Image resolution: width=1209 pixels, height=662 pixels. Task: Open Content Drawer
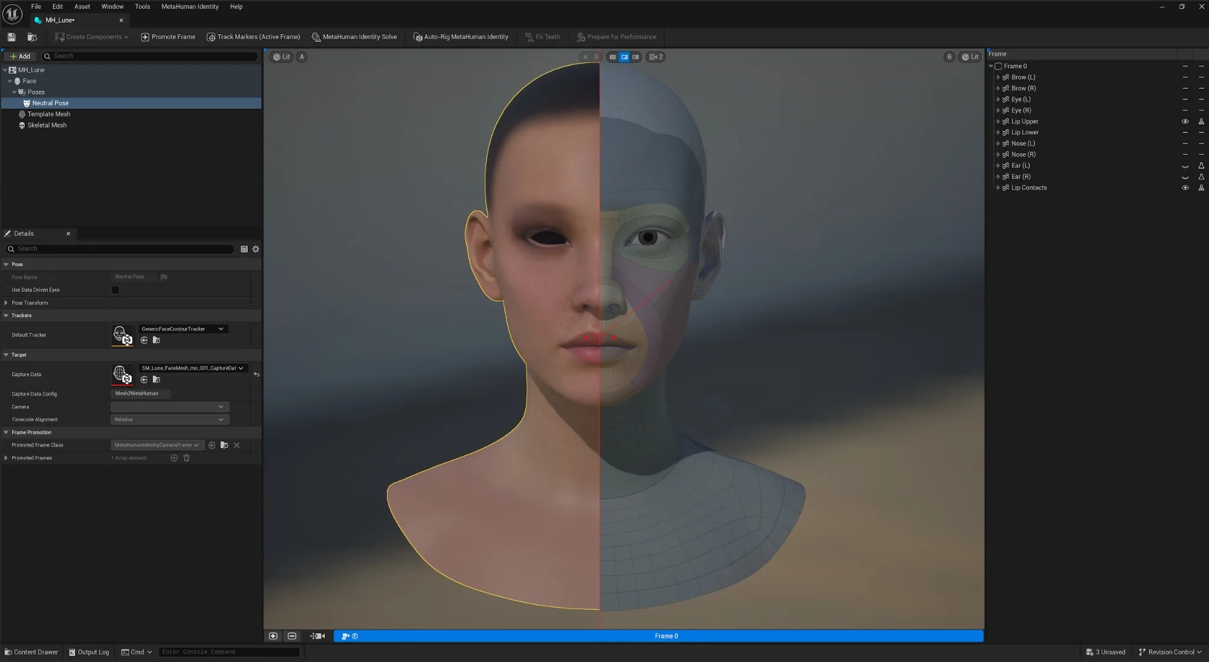click(31, 652)
